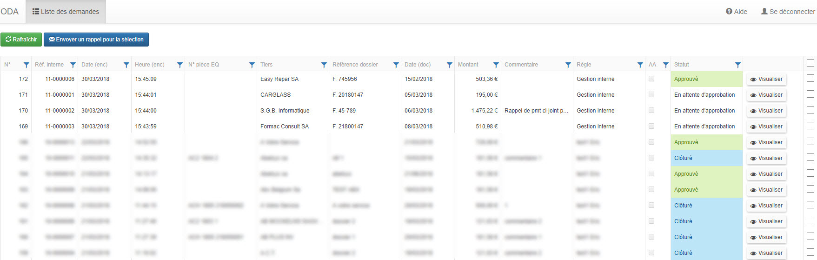The image size is (817, 260).
Task: Click the filter icon in the N° column
Action: pyautogui.click(x=27, y=65)
